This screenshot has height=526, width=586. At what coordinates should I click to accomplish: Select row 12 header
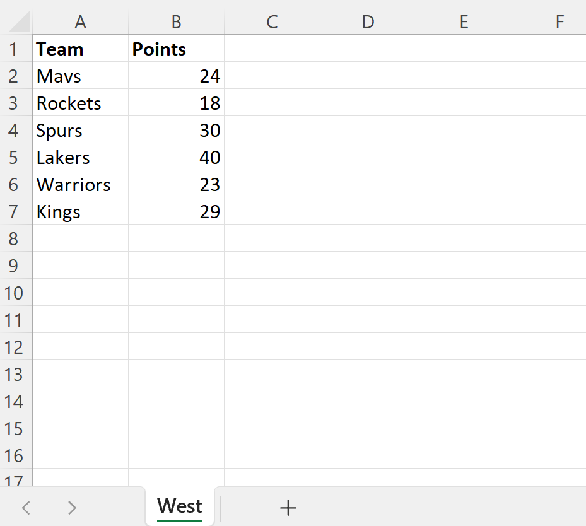(15, 348)
